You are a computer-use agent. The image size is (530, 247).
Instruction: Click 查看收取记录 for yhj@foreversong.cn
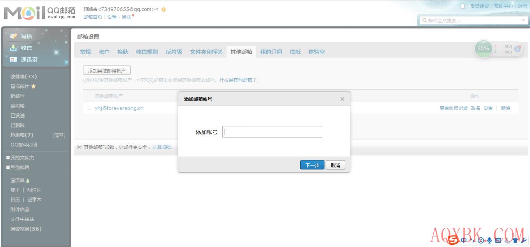(454, 108)
